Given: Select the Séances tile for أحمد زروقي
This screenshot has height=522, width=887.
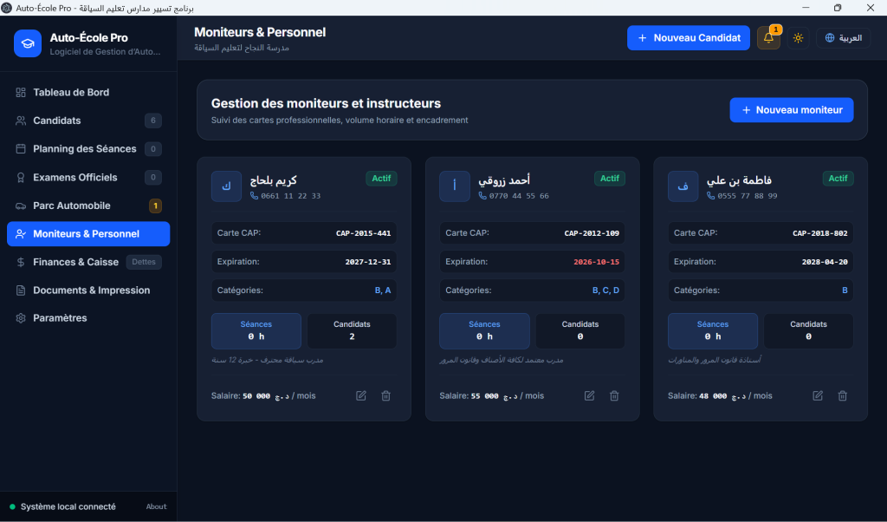Looking at the screenshot, I should [484, 330].
